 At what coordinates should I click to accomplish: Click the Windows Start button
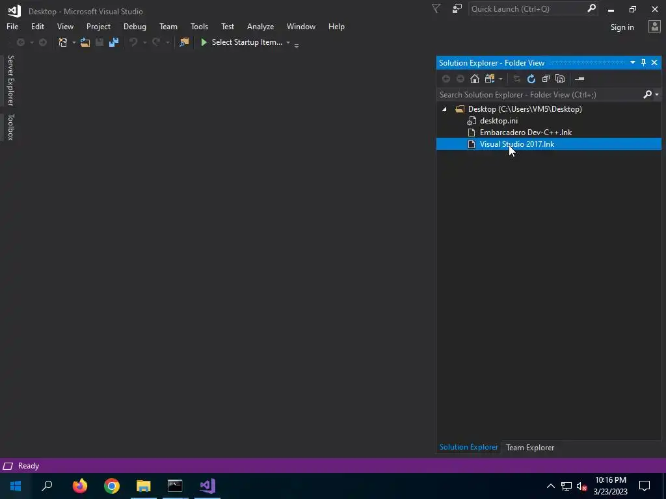click(16, 486)
